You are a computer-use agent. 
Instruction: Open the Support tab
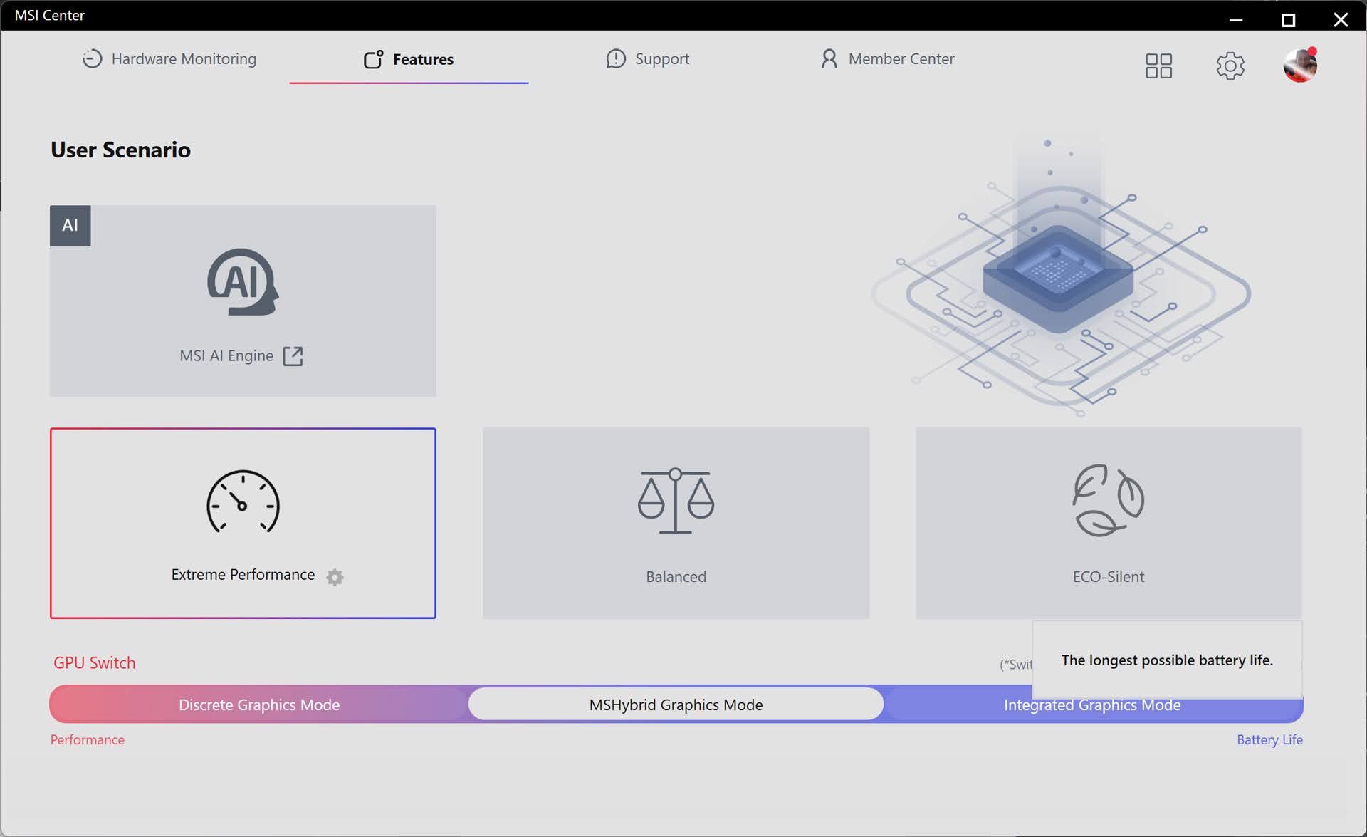point(647,59)
